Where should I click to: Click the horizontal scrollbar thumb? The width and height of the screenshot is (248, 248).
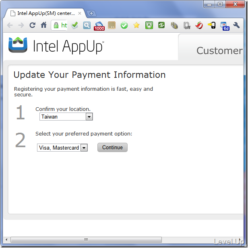[x=86, y=240]
